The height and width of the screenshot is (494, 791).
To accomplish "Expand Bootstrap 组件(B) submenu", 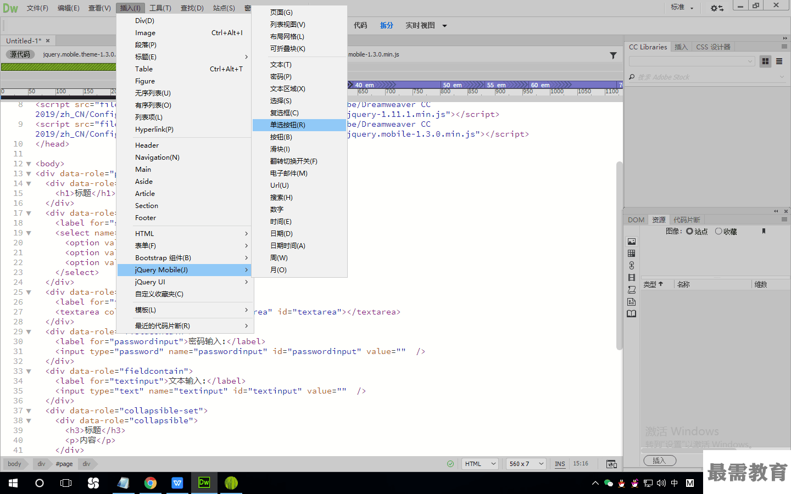I will (x=183, y=257).
